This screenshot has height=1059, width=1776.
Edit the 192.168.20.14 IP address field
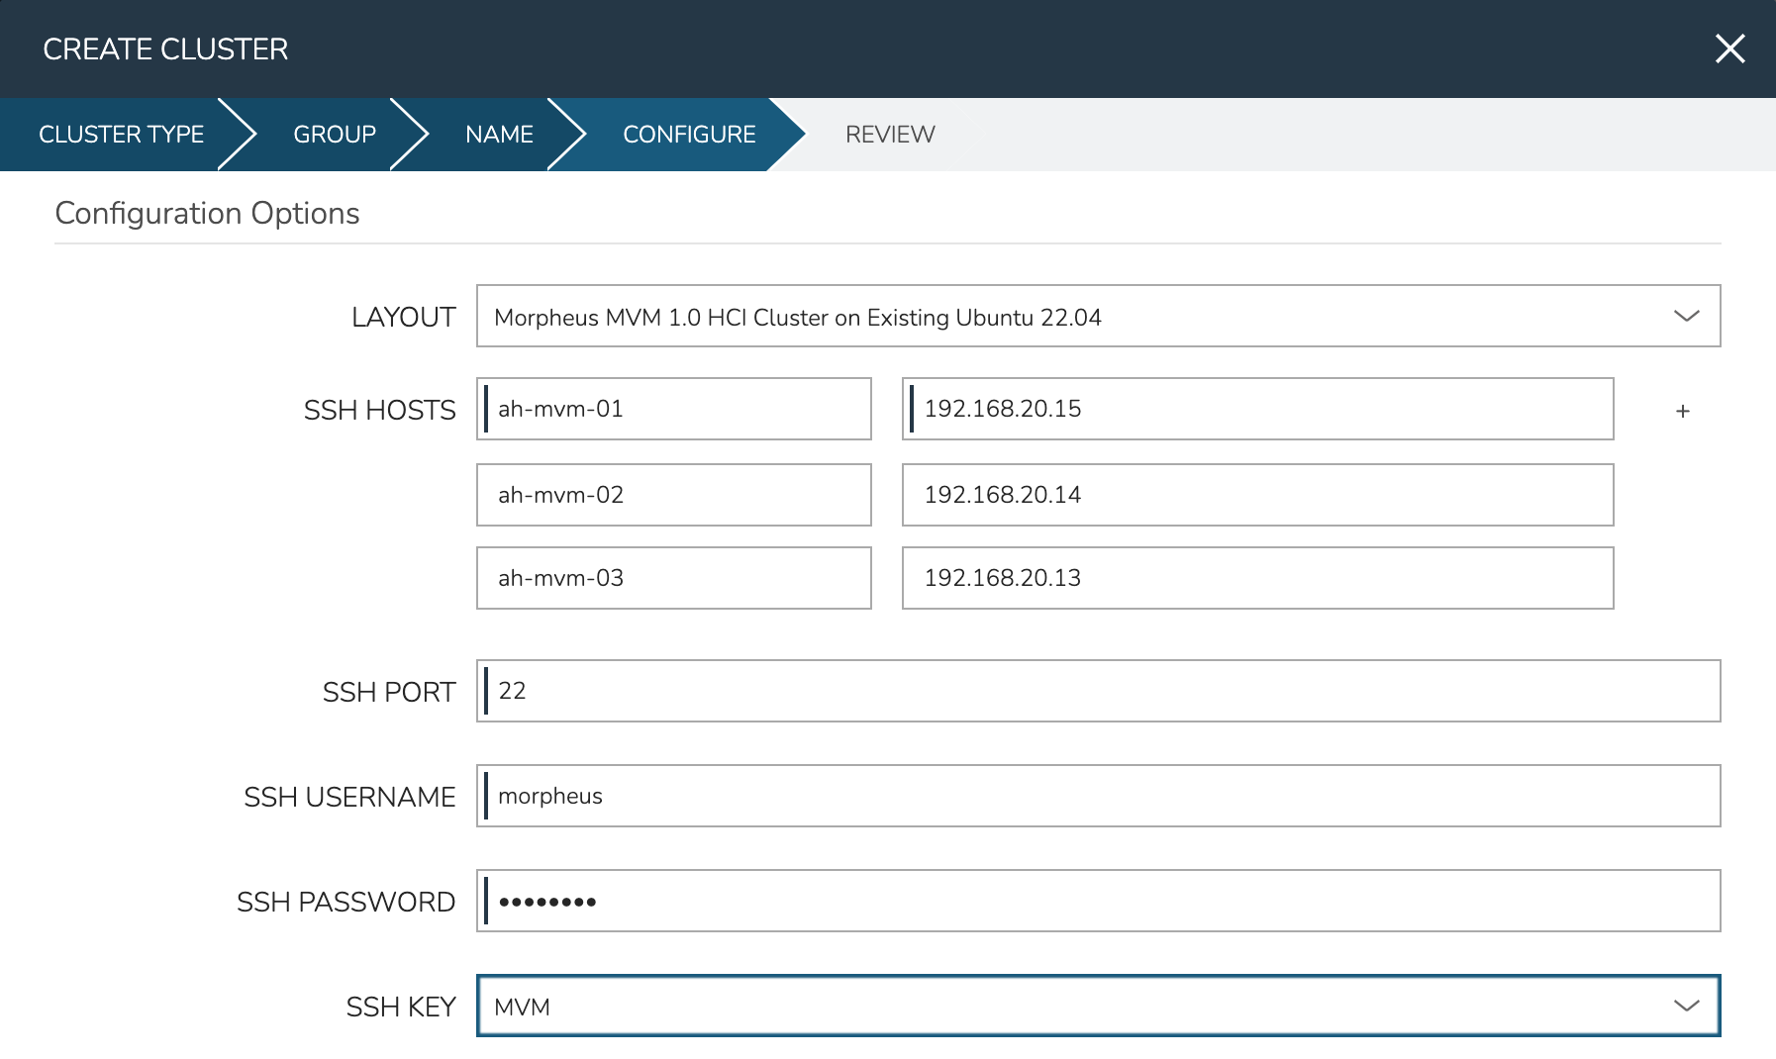click(x=1257, y=495)
